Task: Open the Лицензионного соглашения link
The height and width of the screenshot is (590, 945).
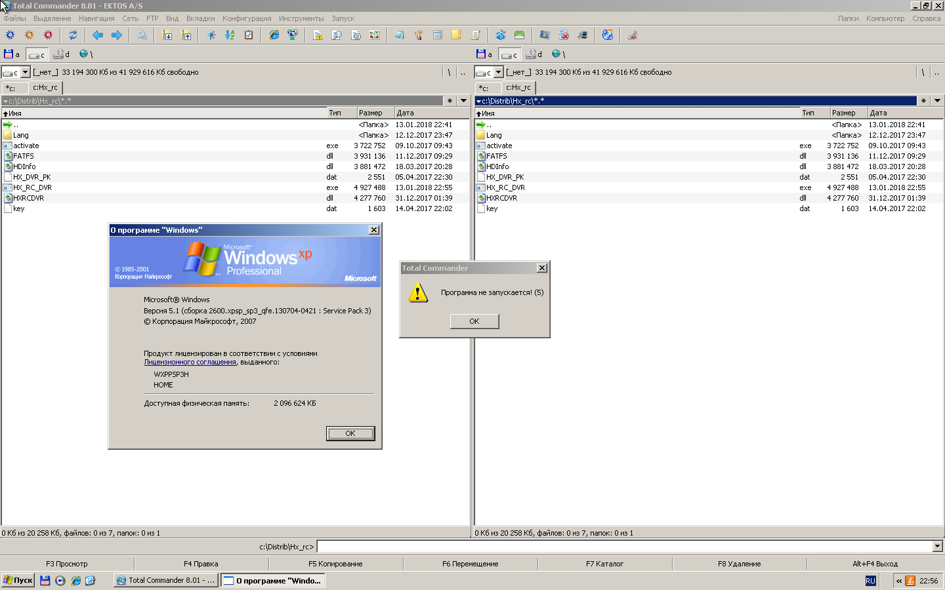Action: click(190, 362)
